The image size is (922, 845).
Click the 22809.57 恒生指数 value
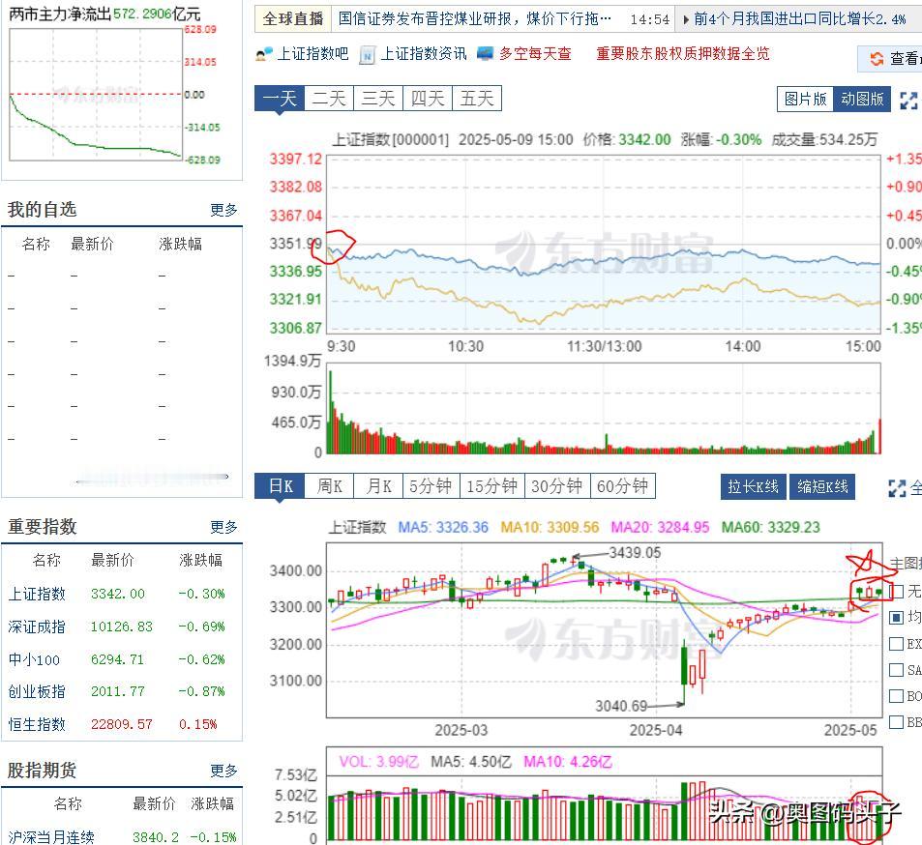[x=121, y=724]
